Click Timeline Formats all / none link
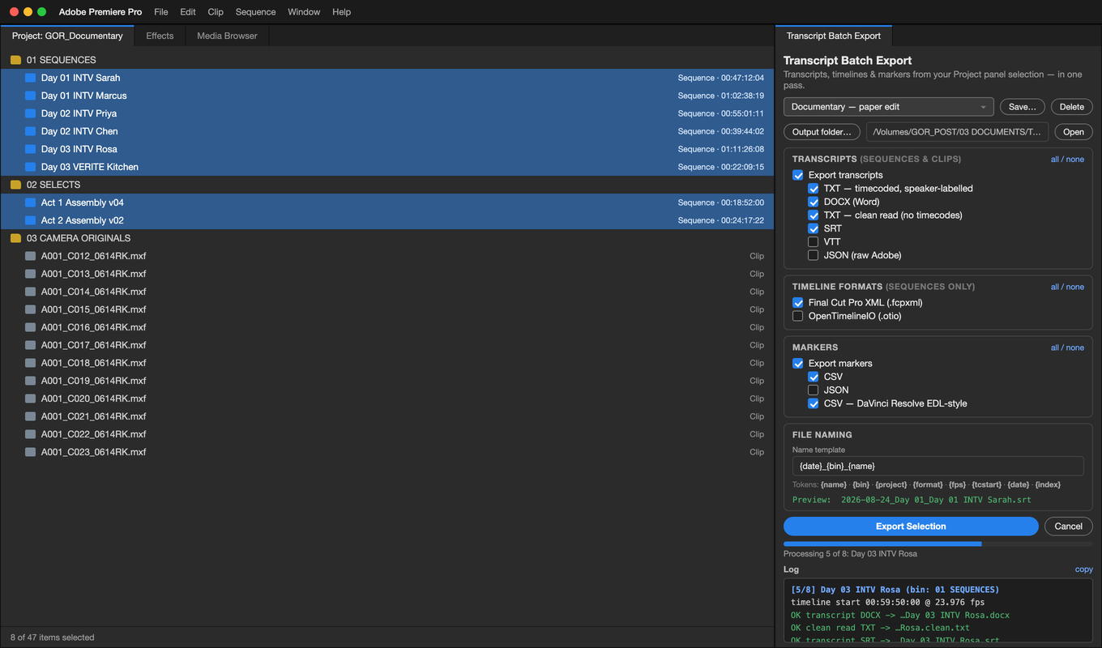This screenshot has height=648, width=1102. (1067, 287)
